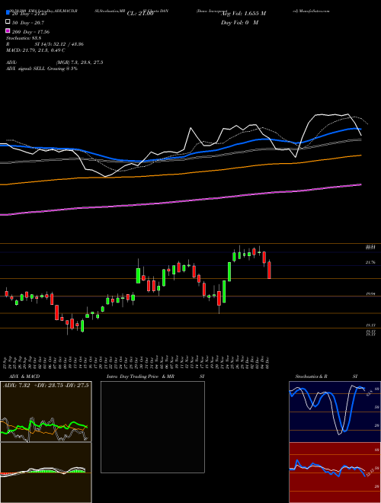Screen dimensions: 381x503
Task: Click the 20.94 price axis label
Action: point(370,293)
